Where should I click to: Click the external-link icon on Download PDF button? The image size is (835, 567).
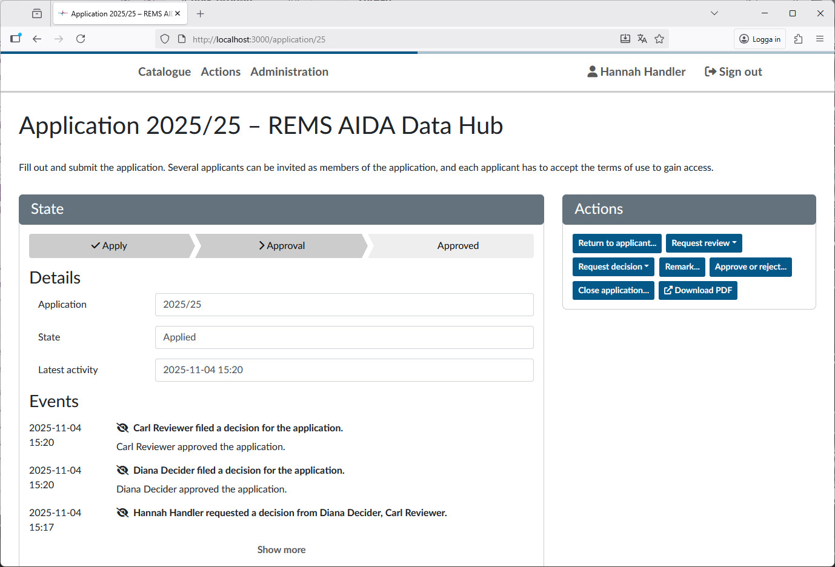[668, 290]
